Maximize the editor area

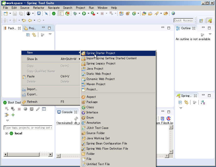click(169, 28)
